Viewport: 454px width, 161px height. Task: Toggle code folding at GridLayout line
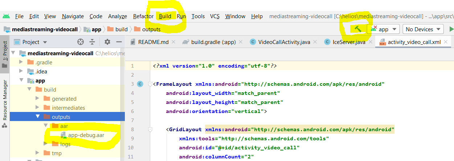[x=150, y=129]
